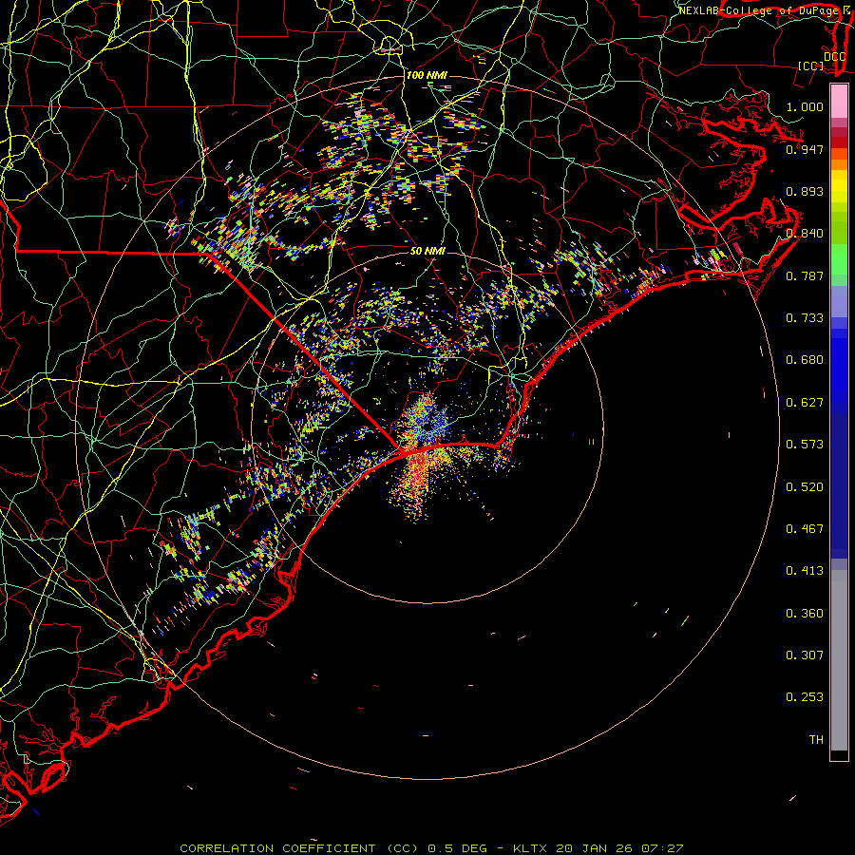Click the DCC product label

[834, 57]
